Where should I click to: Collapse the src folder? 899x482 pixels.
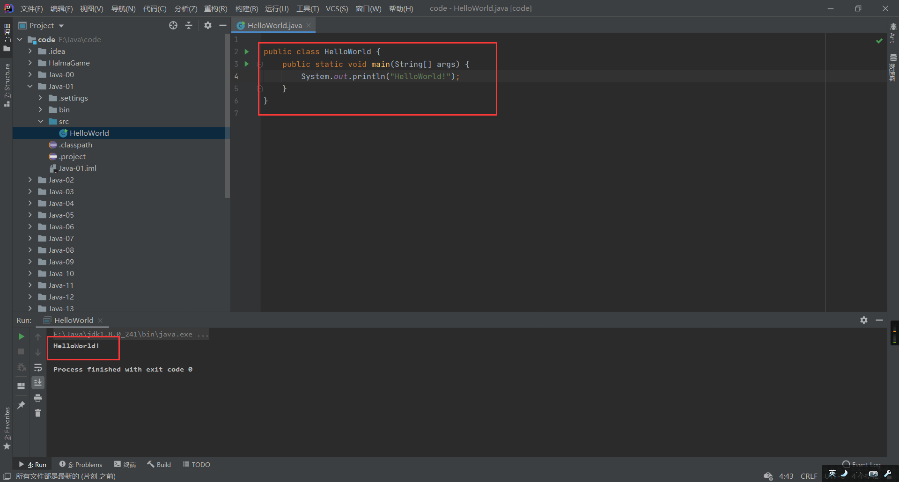click(x=41, y=121)
